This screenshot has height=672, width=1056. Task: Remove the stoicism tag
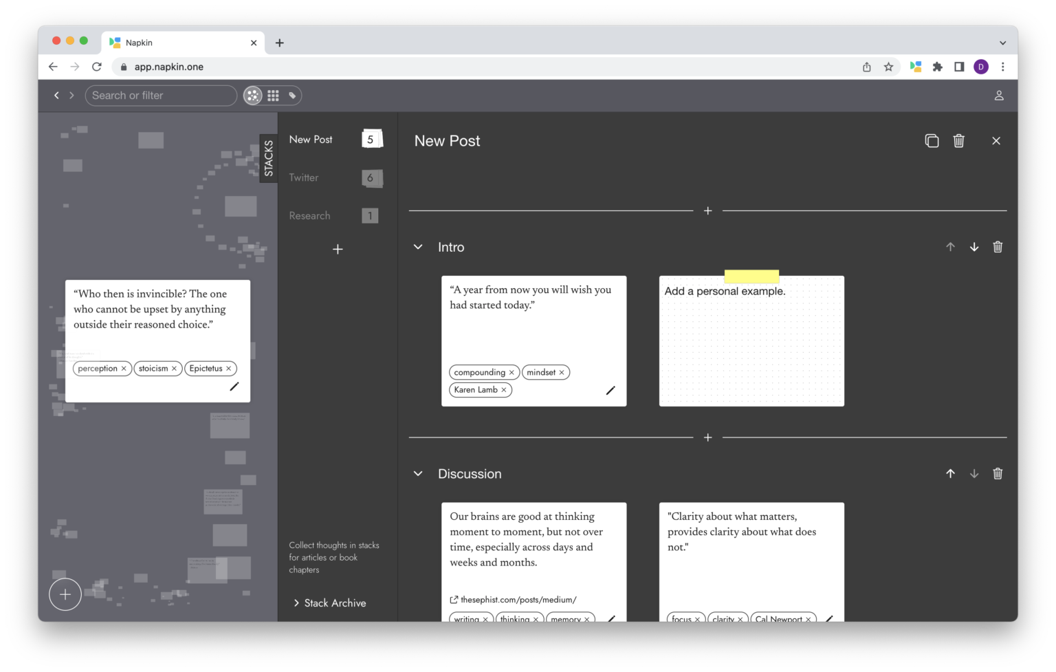(x=174, y=369)
